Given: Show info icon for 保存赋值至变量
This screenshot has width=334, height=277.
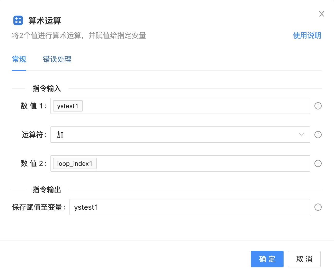Looking at the screenshot, I should click(x=318, y=207).
